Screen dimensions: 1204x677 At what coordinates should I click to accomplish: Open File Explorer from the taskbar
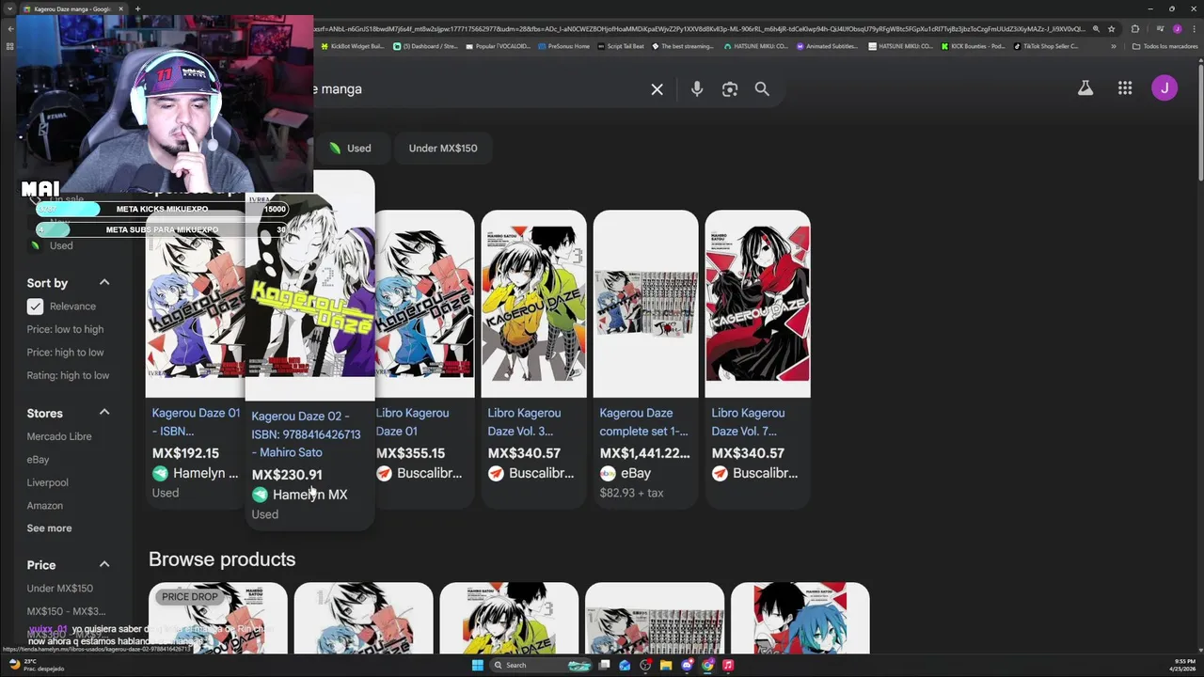coord(666,665)
